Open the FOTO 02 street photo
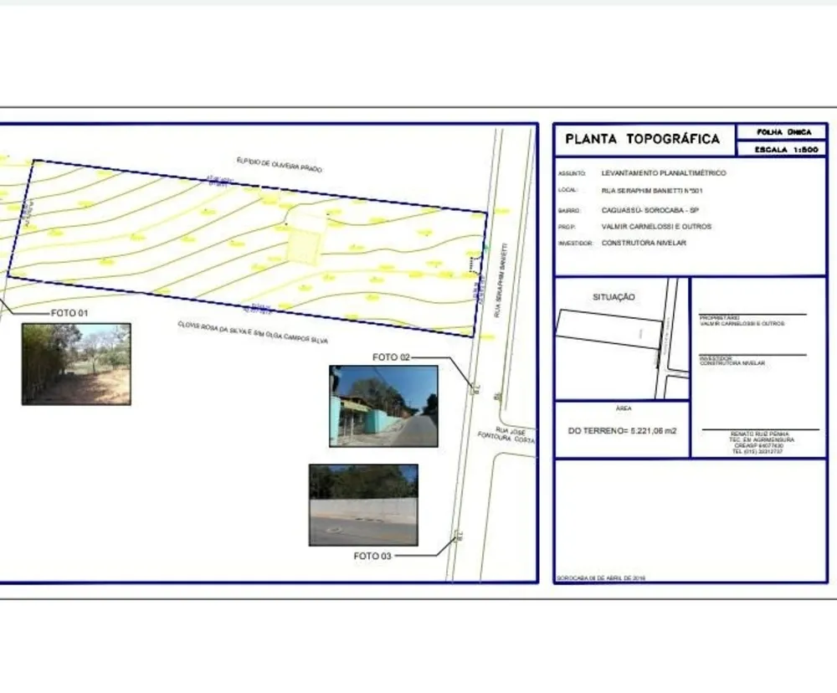Image resolution: width=837 pixels, height=693 pixels. pos(384,406)
